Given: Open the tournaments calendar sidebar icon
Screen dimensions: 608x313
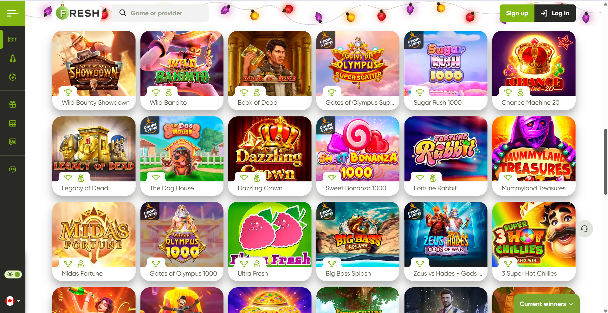Looking at the screenshot, I should (x=13, y=123).
